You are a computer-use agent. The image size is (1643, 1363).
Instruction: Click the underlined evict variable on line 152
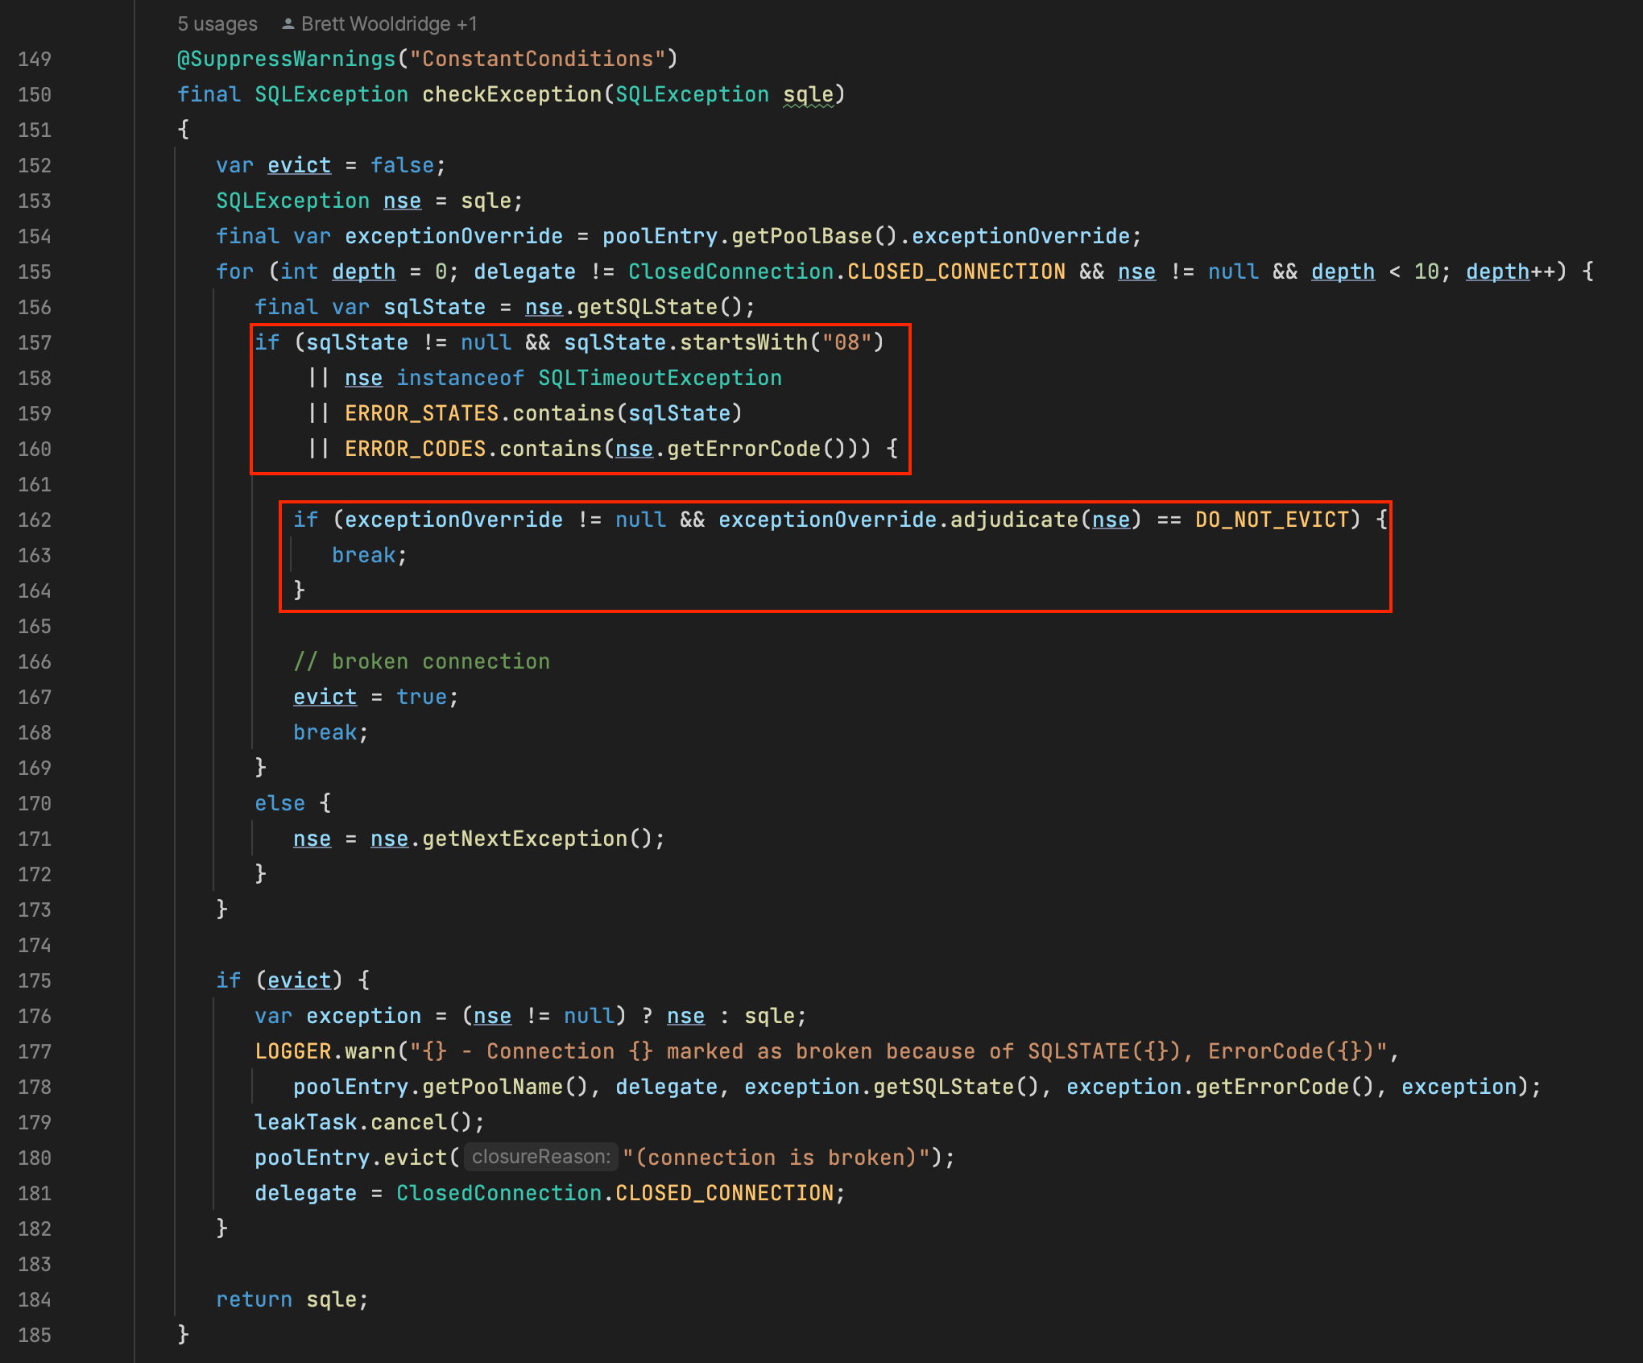299,165
